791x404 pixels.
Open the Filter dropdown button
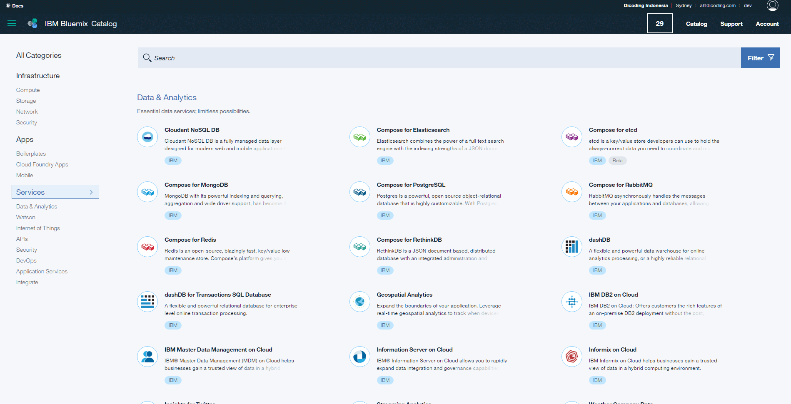pos(760,58)
